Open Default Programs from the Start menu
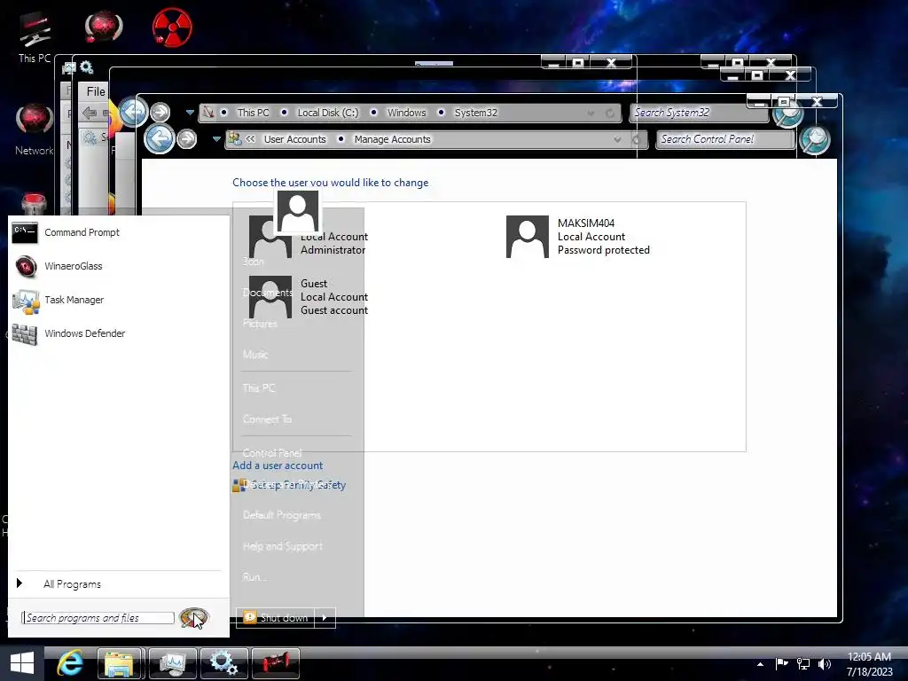Viewport: 908px width, 681px height. (x=282, y=515)
